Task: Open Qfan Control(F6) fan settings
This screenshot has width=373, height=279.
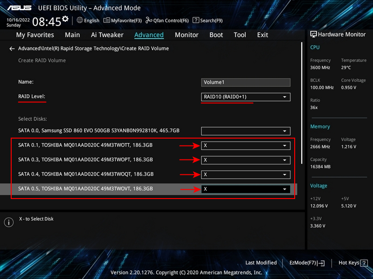Action: [167, 20]
